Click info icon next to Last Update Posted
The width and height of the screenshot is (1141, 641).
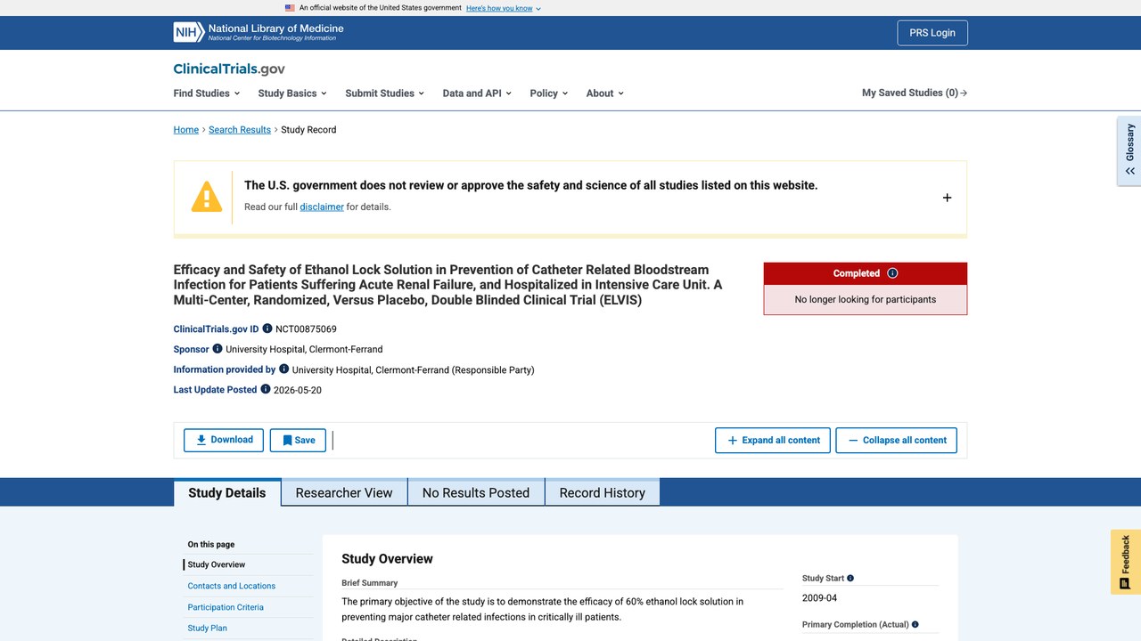point(266,390)
